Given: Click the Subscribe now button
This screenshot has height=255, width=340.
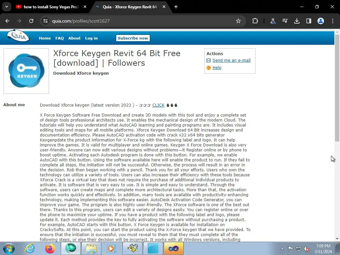Looking at the screenshot, I should click(x=133, y=38).
